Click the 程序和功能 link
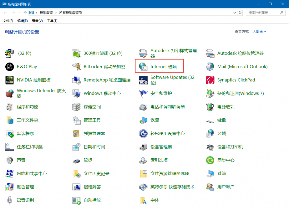 (27, 107)
